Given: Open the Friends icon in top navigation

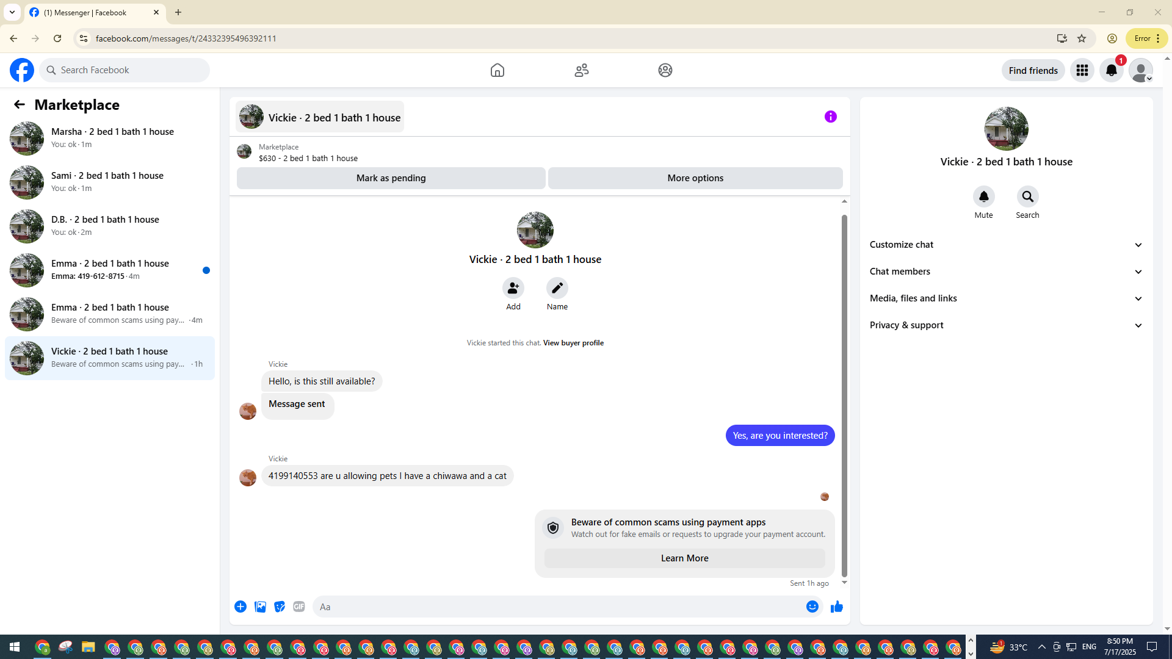Looking at the screenshot, I should pyautogui.click(x=582, y=70).
